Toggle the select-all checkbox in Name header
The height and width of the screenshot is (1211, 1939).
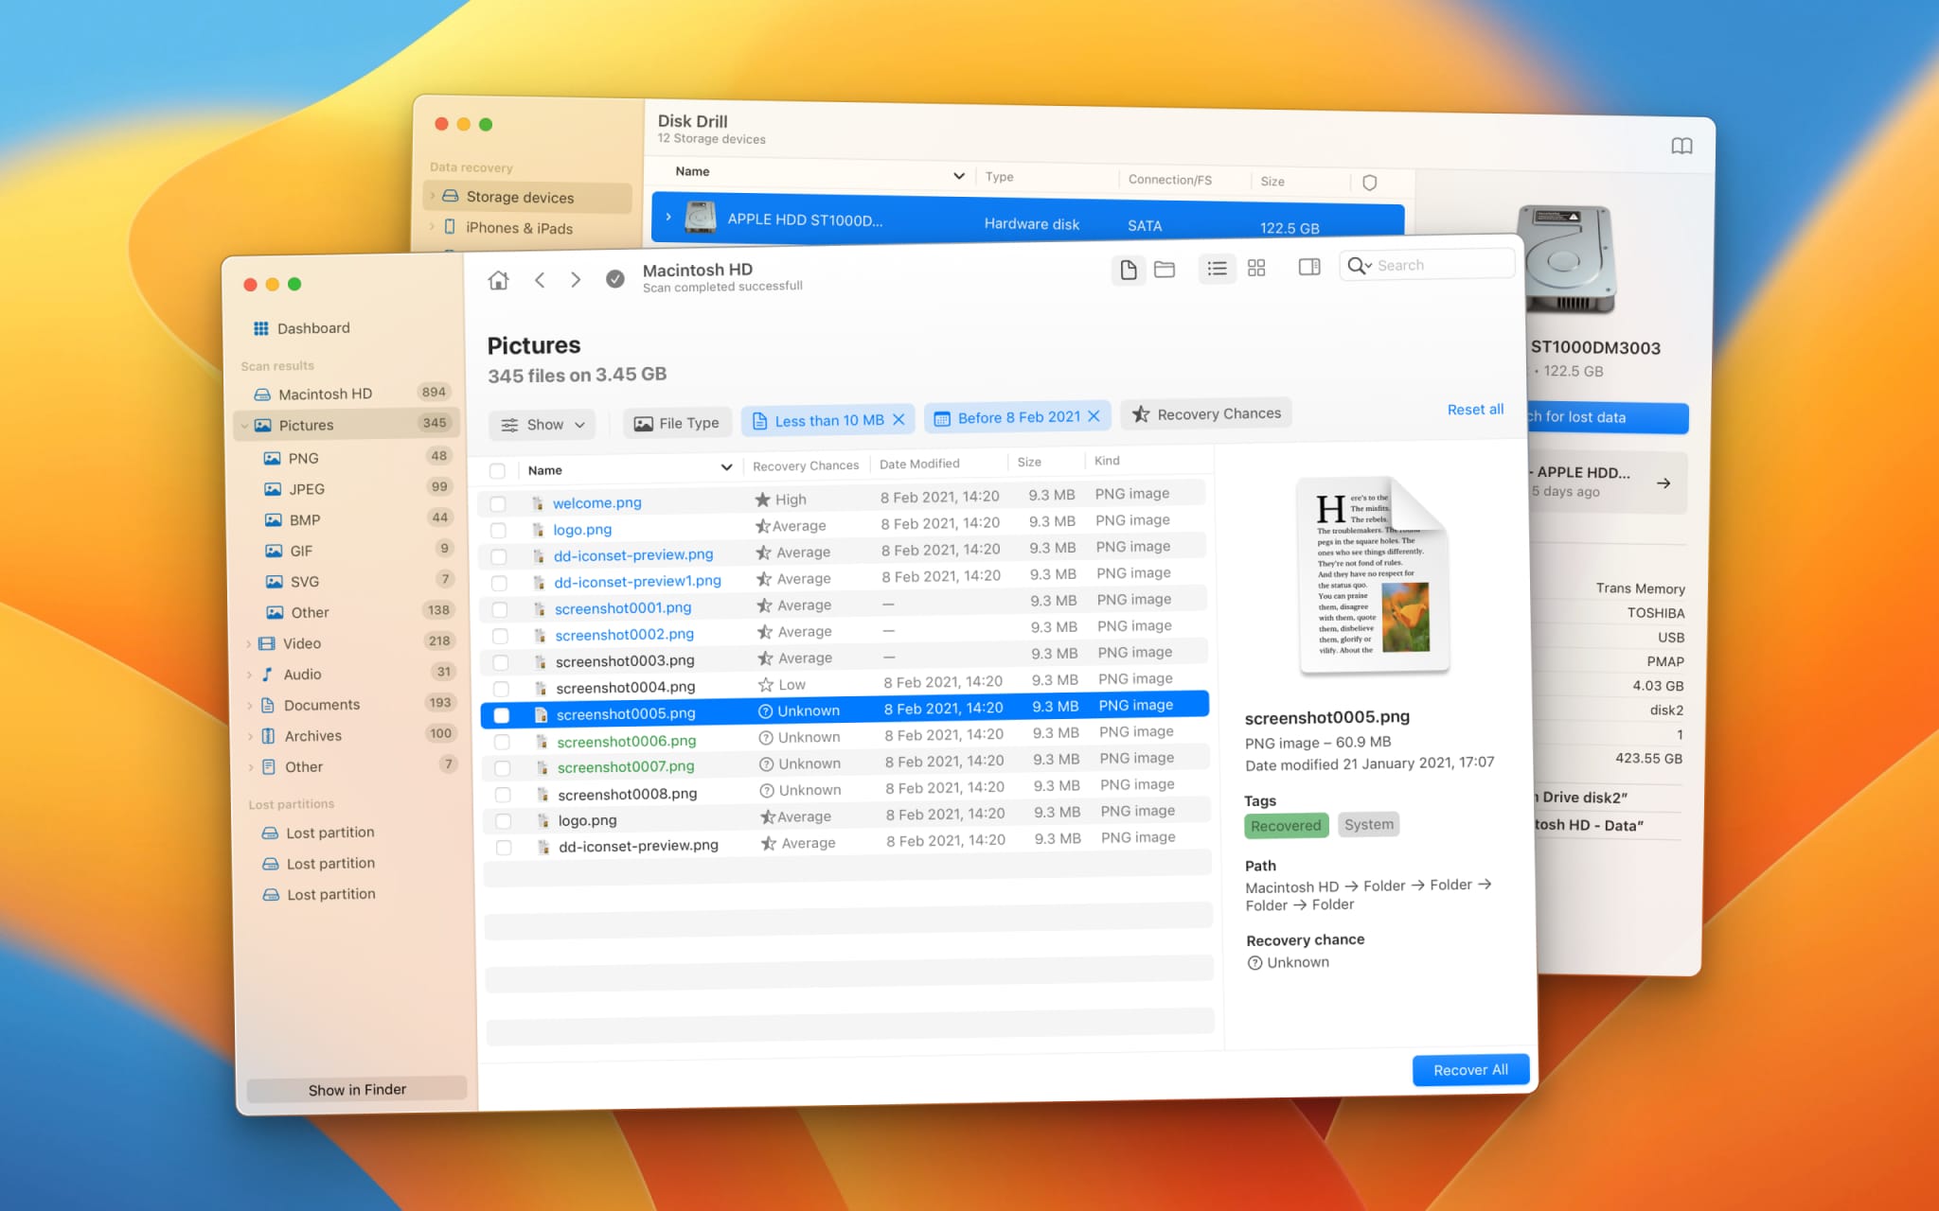[497, 471]
